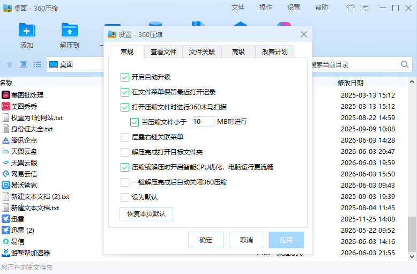Open the skin (shirt) icon in title bar

point(350,8)
